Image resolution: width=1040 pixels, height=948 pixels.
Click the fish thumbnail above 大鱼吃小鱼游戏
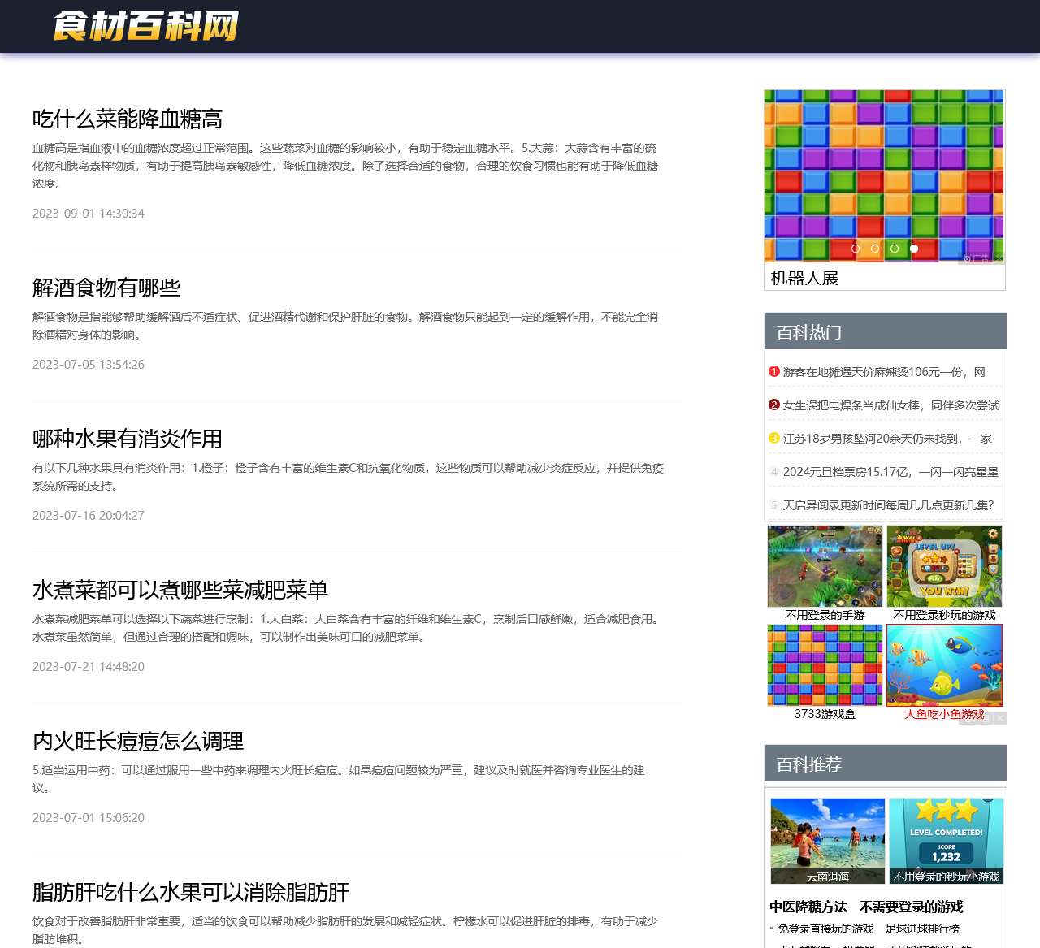point(944,665)
